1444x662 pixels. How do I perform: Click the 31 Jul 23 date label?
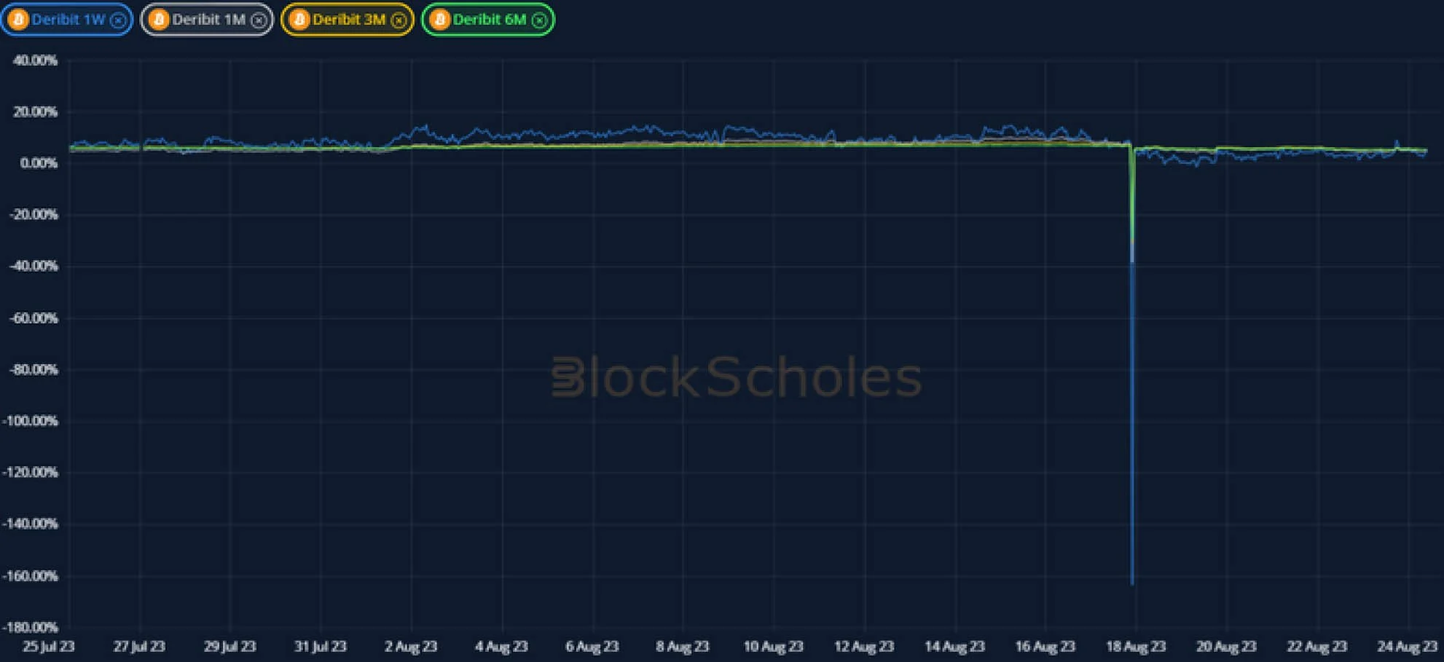tap(321, 647)
